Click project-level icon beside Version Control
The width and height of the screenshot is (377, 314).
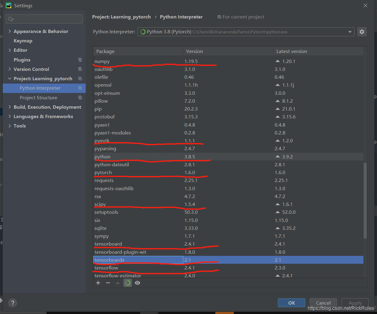point(80,69)
